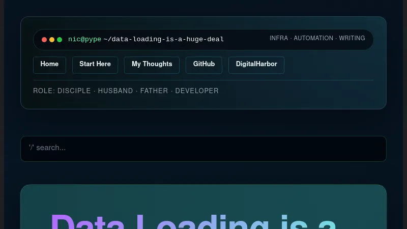Open the DigitalHarbor link
Image resolution: width=407 pixels, height=229 pixels.
[256, 65]
